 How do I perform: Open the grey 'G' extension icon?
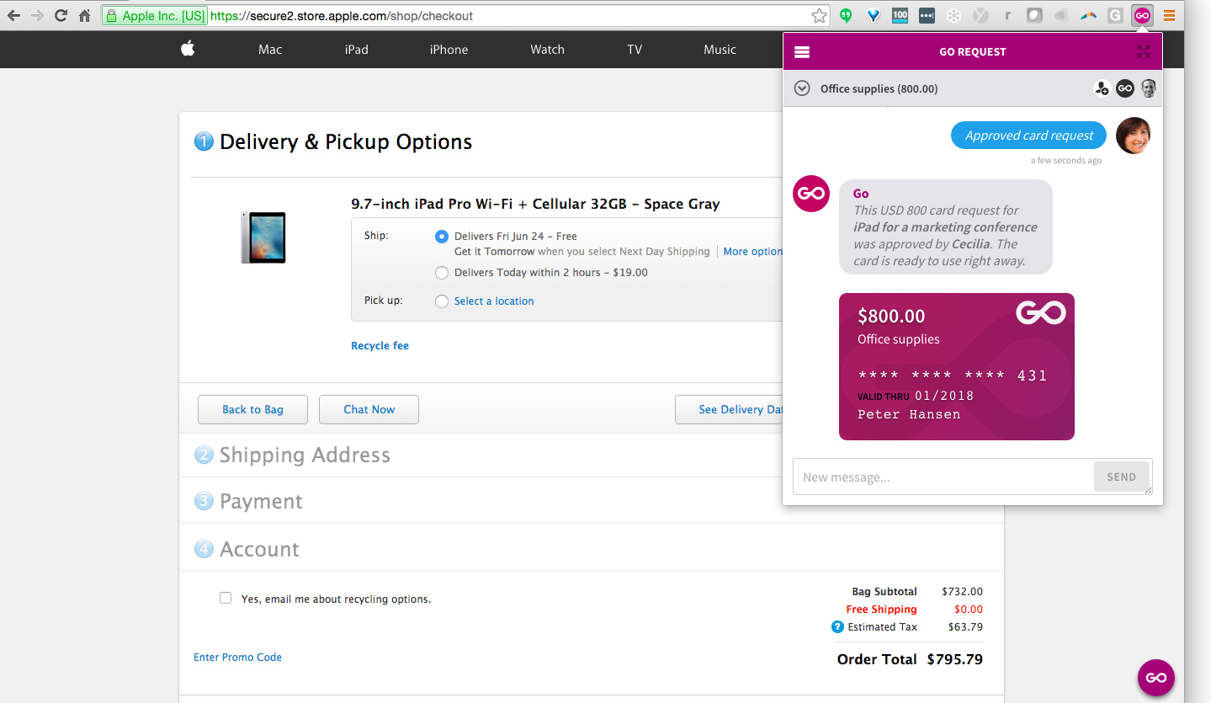[x=1115, y=15]
